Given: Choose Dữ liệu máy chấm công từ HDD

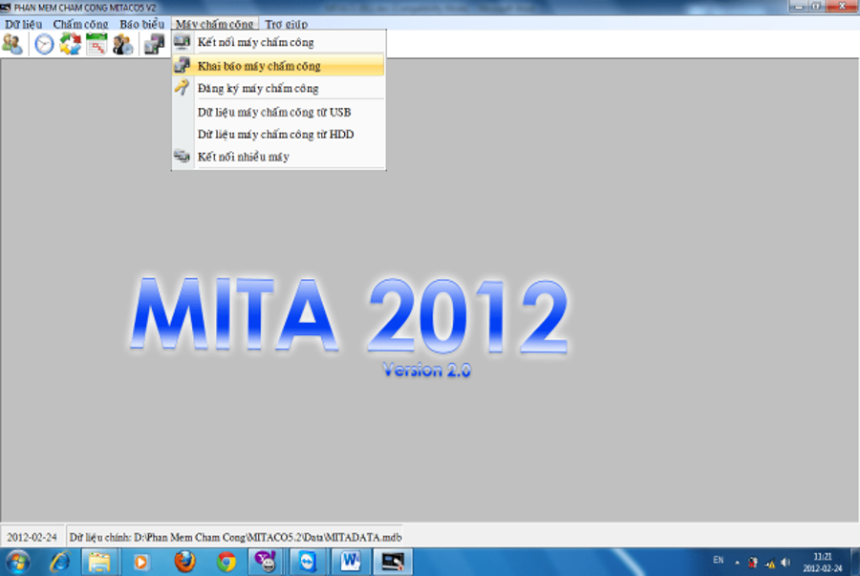Looking at the screenshot, I should pos(275,135).
